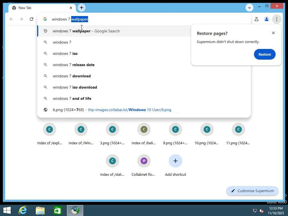Open the 10.png shortcut tile

click(207, 134)
